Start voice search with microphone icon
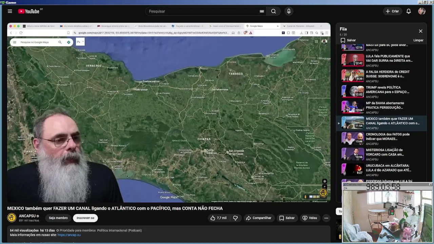This screenshot has width=434, height=244. pos(289,11)
